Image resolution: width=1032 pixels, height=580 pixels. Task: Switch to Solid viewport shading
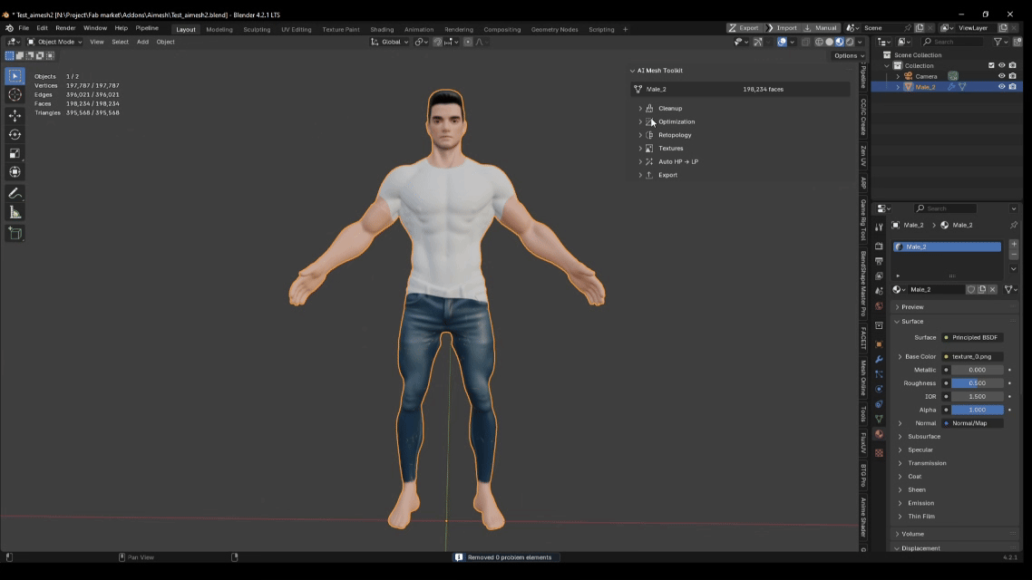coord(829,42)
